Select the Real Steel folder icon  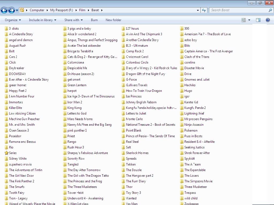pos(123,142)
